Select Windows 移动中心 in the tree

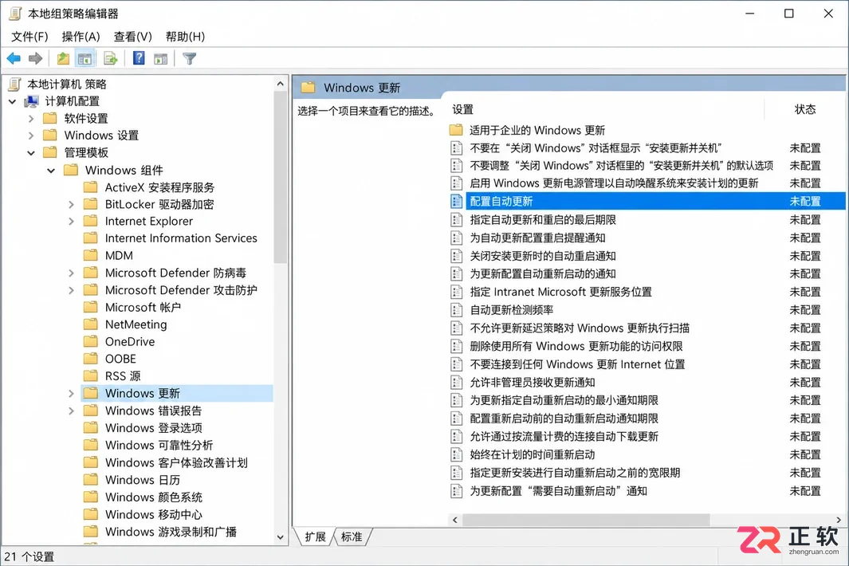(154, 514)
